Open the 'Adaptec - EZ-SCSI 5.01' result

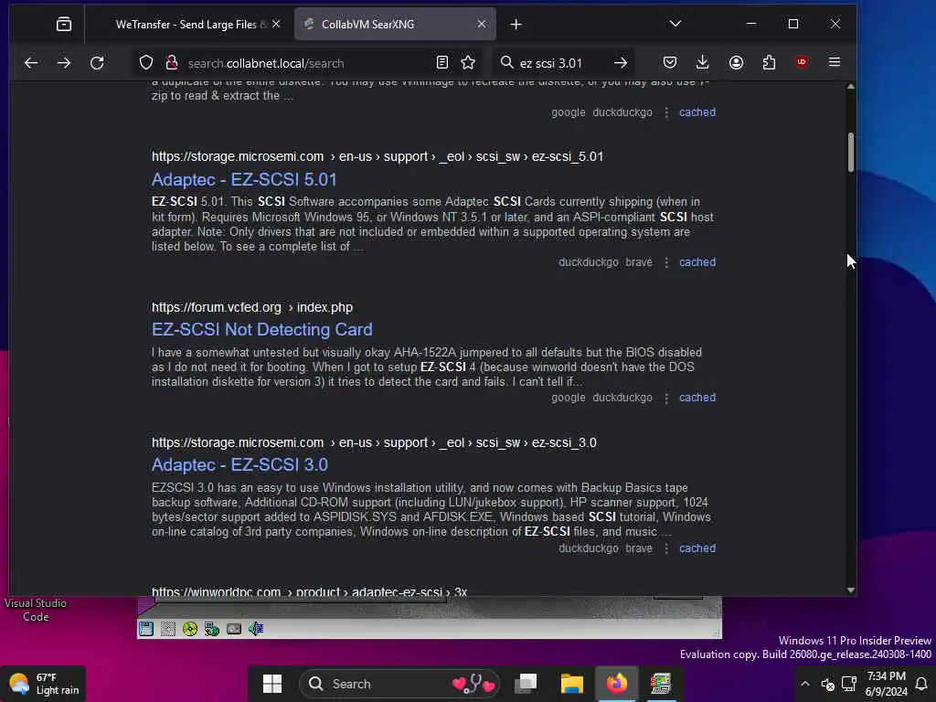[x=244, y=180]
